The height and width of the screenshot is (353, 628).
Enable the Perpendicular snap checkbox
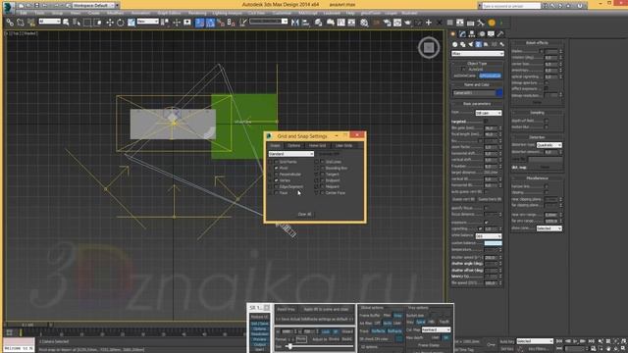pos(277,175)
